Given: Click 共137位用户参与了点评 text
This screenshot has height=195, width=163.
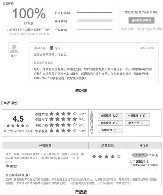Looking at the screenshot, I should 18,131.
